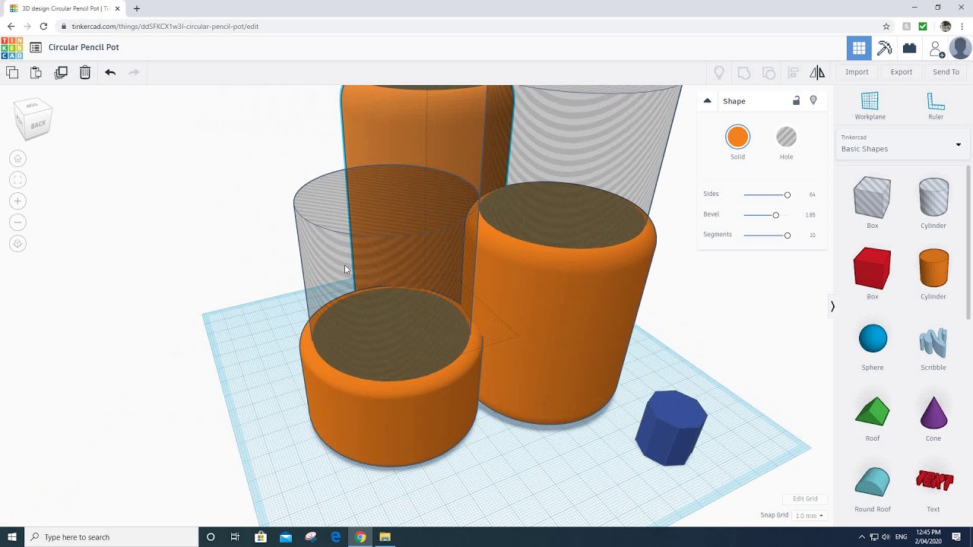The width and height of the screenshot is (973, 547).
Task: Click the Copy icon in toolbar
Action: 12,72
